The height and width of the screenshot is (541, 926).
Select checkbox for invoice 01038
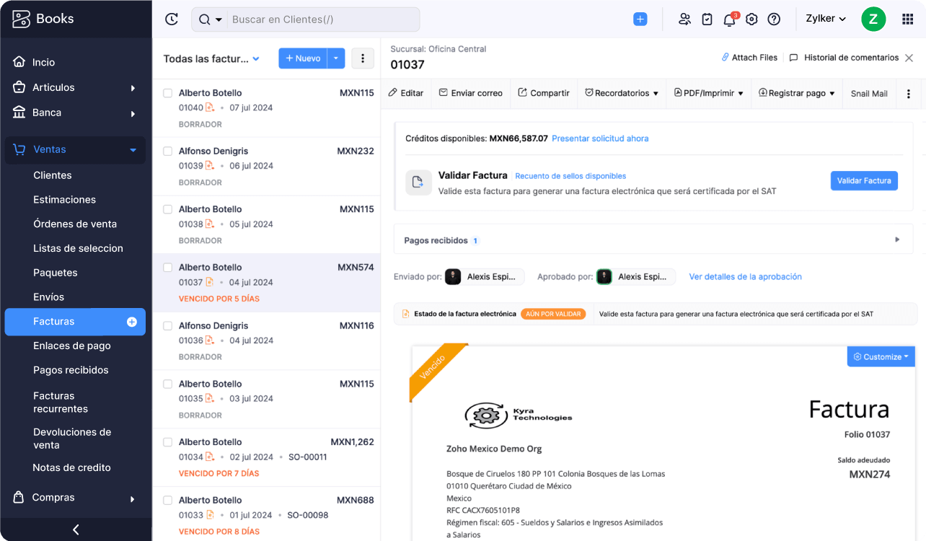tap(167, 209)
